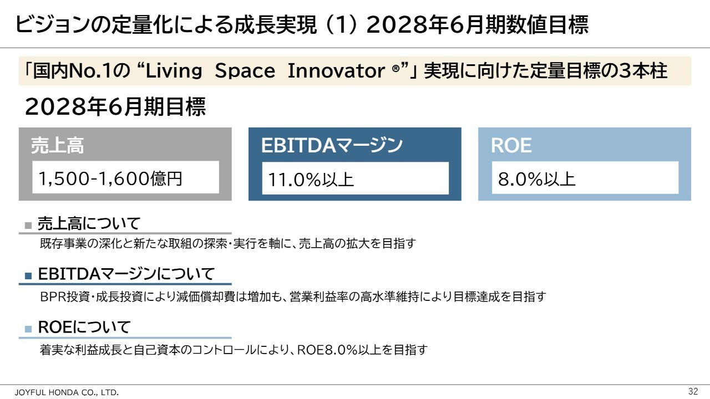Click the 売上高について section heading

pyautogui.click(x=89, y=224)
